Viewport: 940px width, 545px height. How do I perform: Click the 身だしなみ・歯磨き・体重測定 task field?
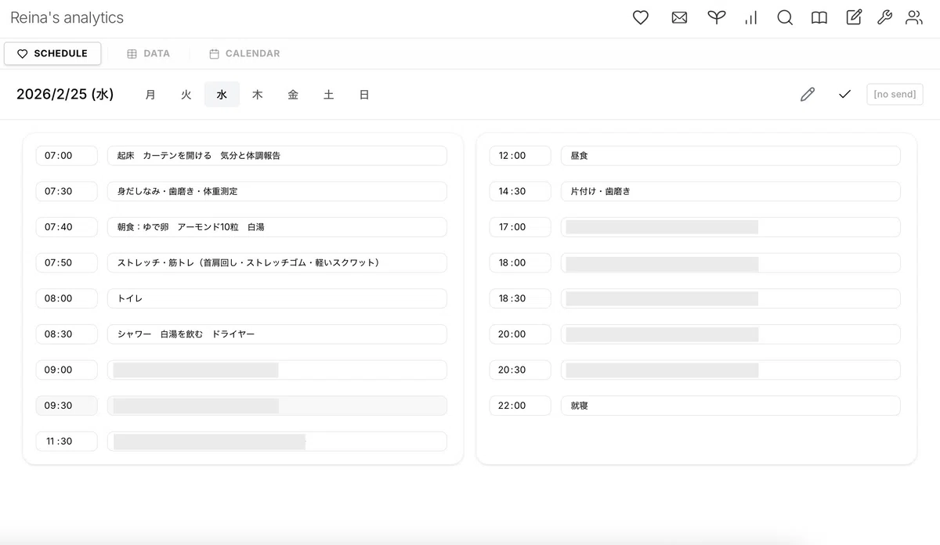click(277, 191)
